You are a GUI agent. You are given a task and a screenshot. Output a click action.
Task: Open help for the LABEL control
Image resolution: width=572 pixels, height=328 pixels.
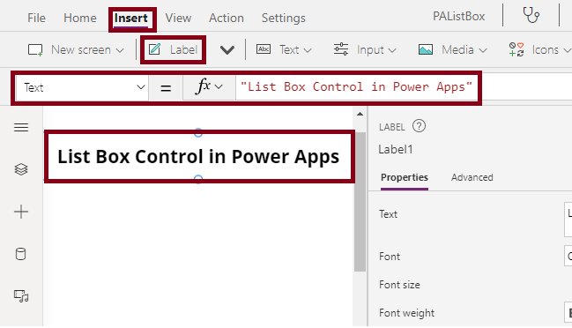click(x=419, y=126)
